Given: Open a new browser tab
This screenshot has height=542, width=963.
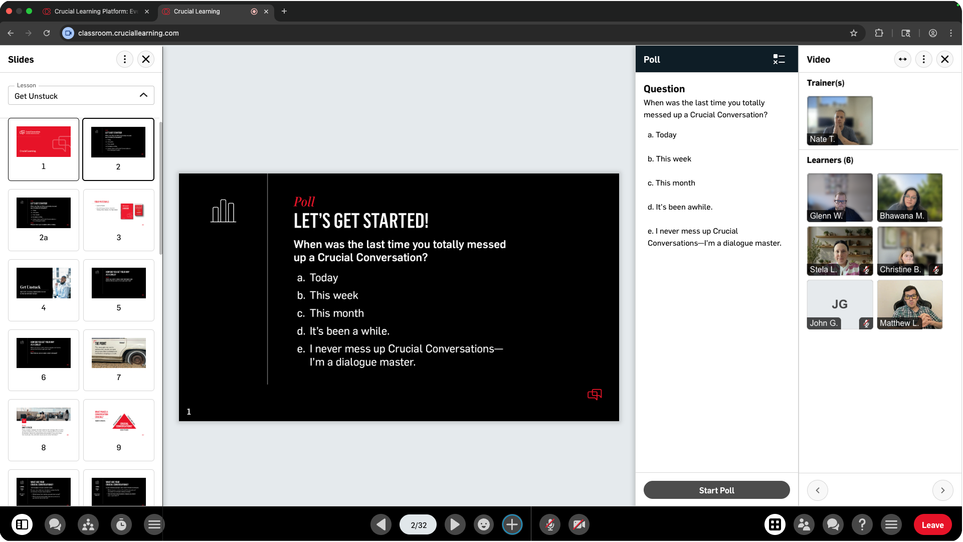Looking at the screenshot, I should point(284,11).
